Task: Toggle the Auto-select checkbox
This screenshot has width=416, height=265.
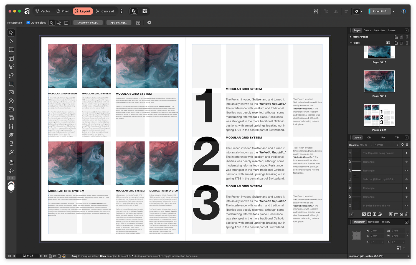Action: [x=28, y=23]
